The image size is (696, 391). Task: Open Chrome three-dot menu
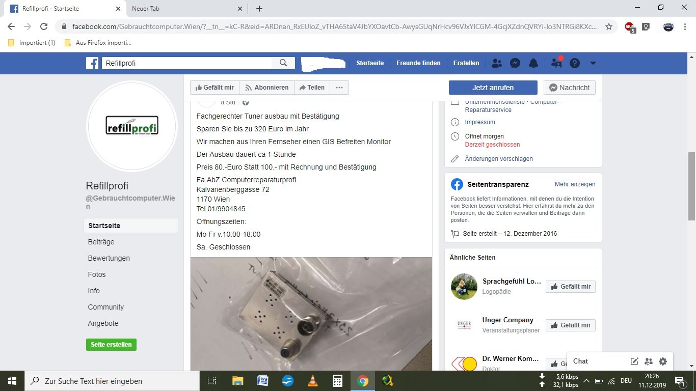pyautogui.click(x=685, y=26)
